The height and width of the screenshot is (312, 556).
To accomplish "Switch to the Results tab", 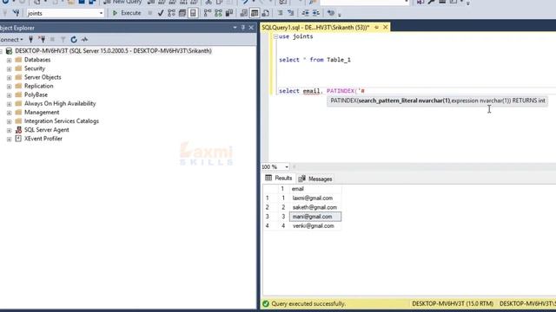I will (279, 179).
